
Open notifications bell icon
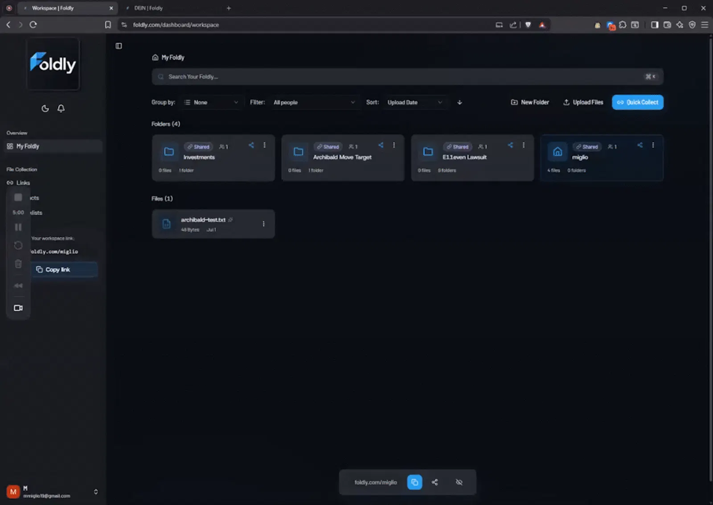click(61, 108)
